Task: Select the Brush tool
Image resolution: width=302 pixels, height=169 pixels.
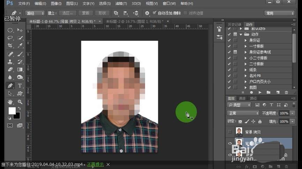Action: tap(20, 54)
